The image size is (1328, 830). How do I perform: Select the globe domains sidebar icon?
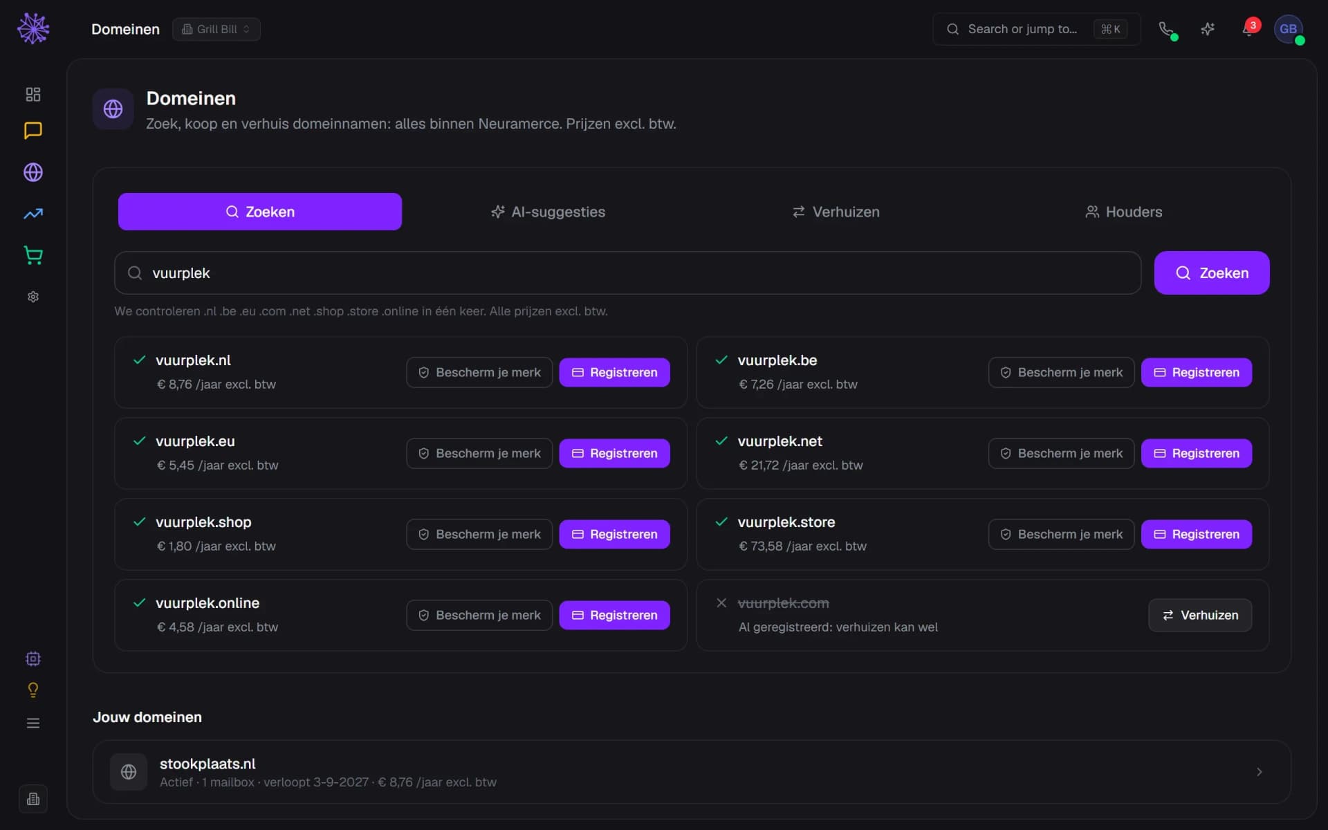(33, 172)
